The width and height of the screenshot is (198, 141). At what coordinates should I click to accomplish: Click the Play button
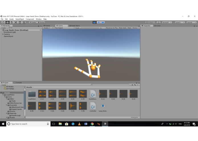(x=95, y=22)
